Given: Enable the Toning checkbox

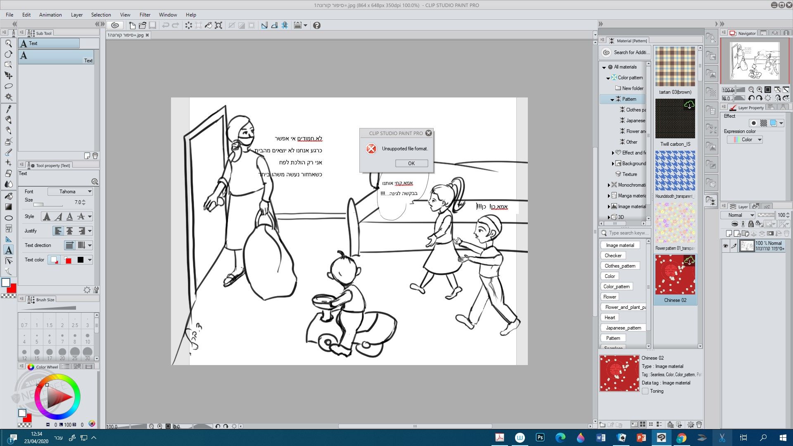Looking at the screenshot, I should pos(645,391).
